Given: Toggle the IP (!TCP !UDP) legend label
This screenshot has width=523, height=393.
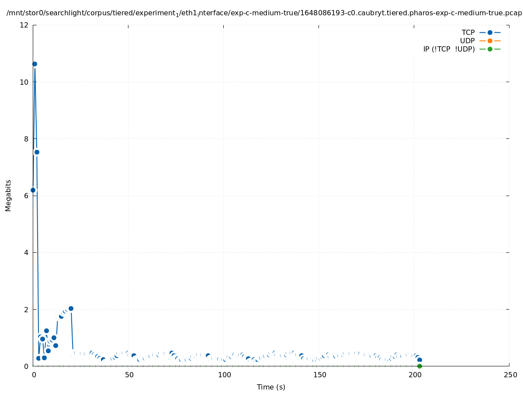Looking at the screenshot, I should pyautogui.click(x=449, y=49).
